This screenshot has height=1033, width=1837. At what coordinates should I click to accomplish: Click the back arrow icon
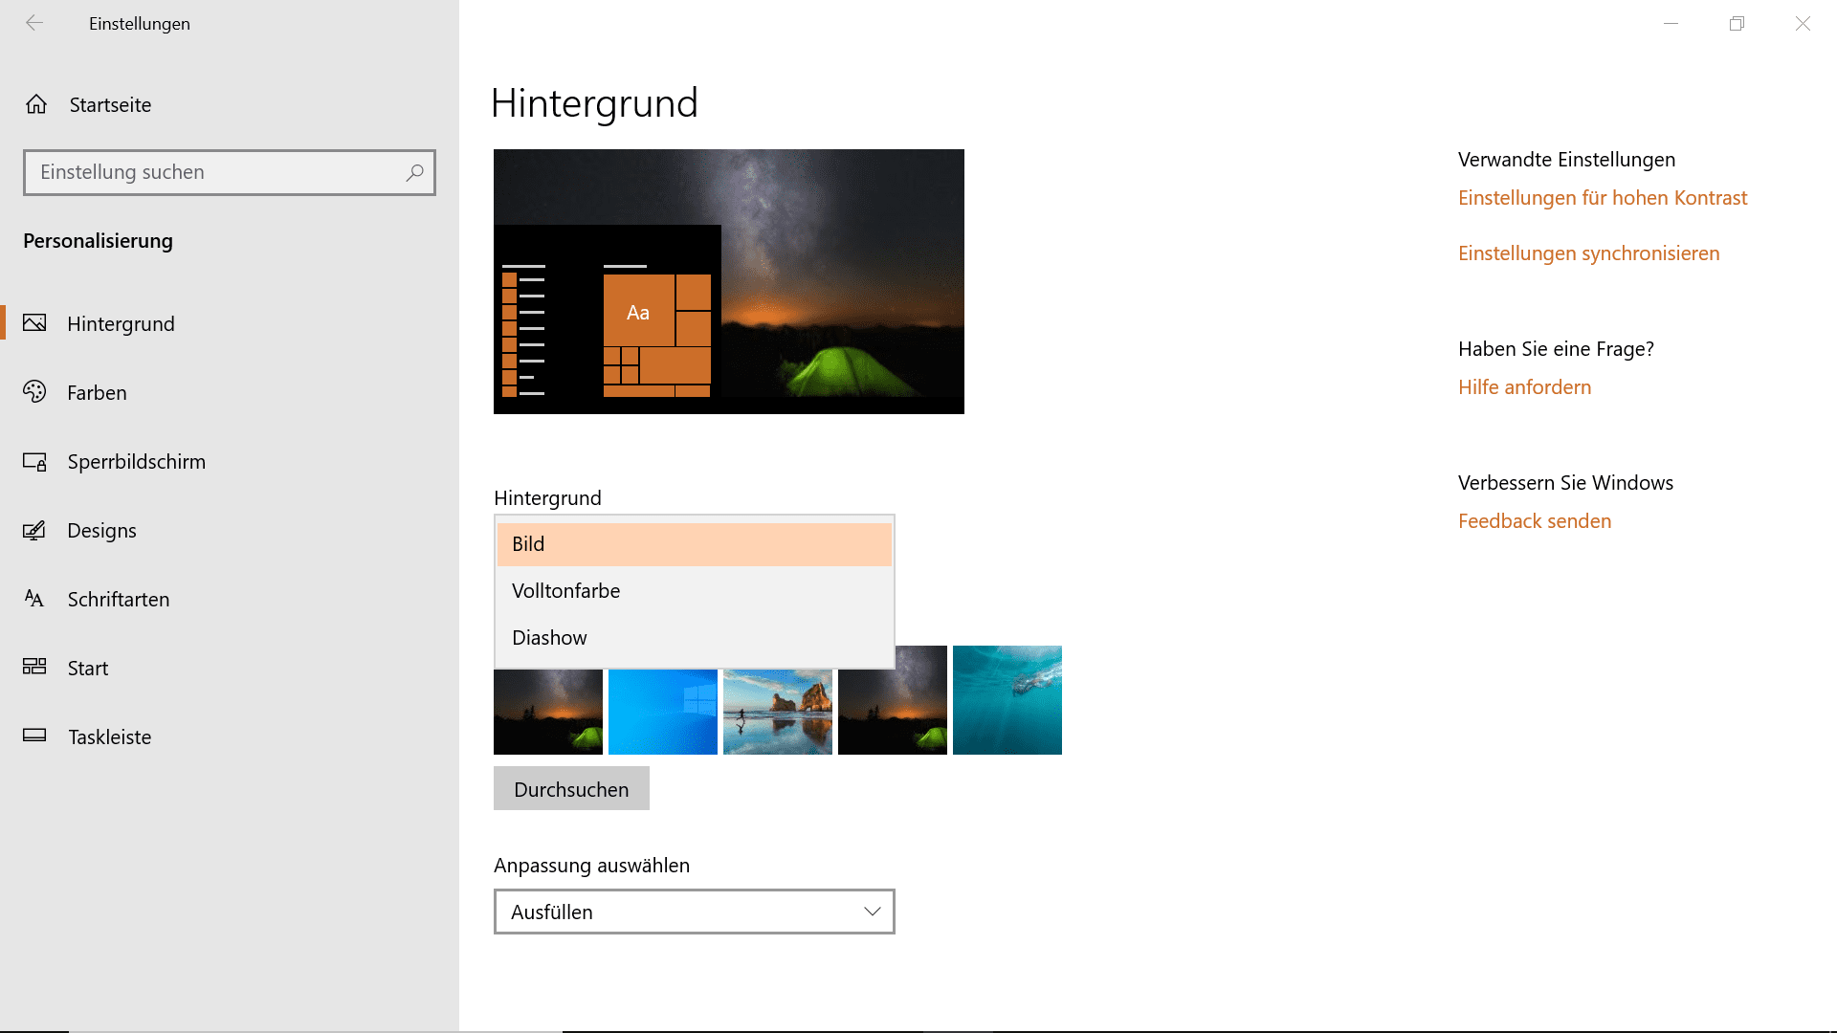34,23
